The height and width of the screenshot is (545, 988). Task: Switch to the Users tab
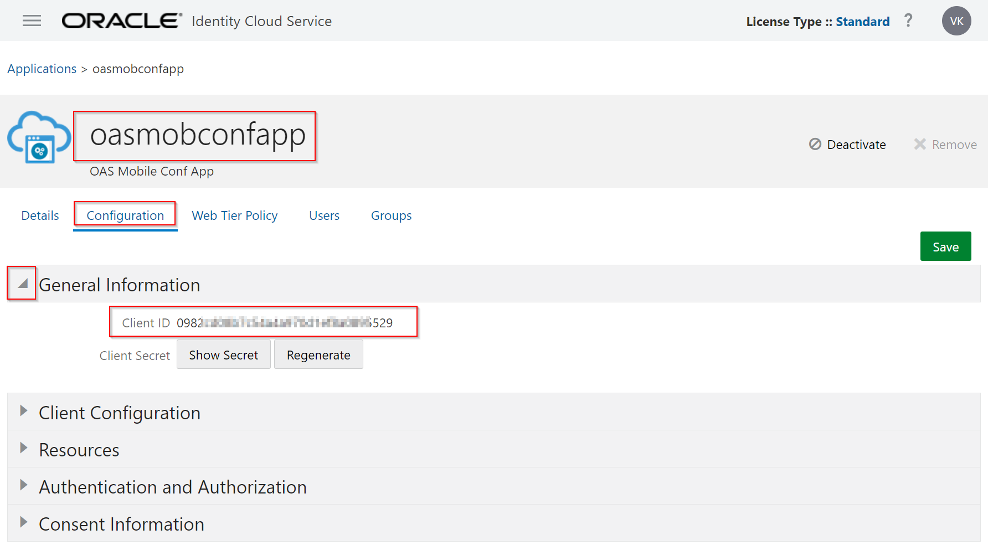coord(324,215)
